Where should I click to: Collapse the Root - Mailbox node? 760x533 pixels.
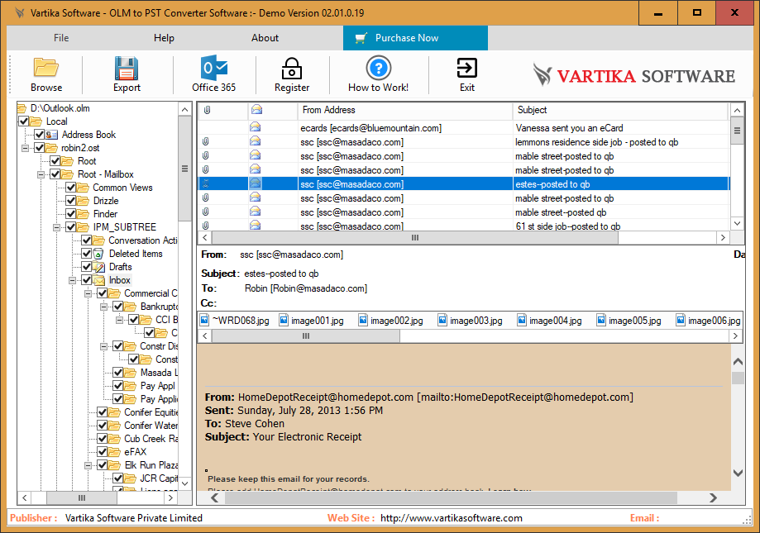(x=41, y=174)
